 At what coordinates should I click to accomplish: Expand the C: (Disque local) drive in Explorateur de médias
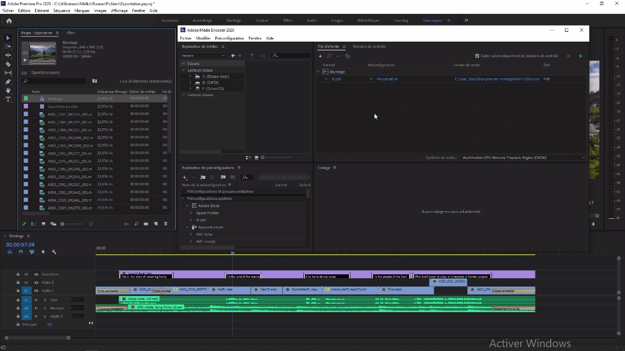pos(190,76)
